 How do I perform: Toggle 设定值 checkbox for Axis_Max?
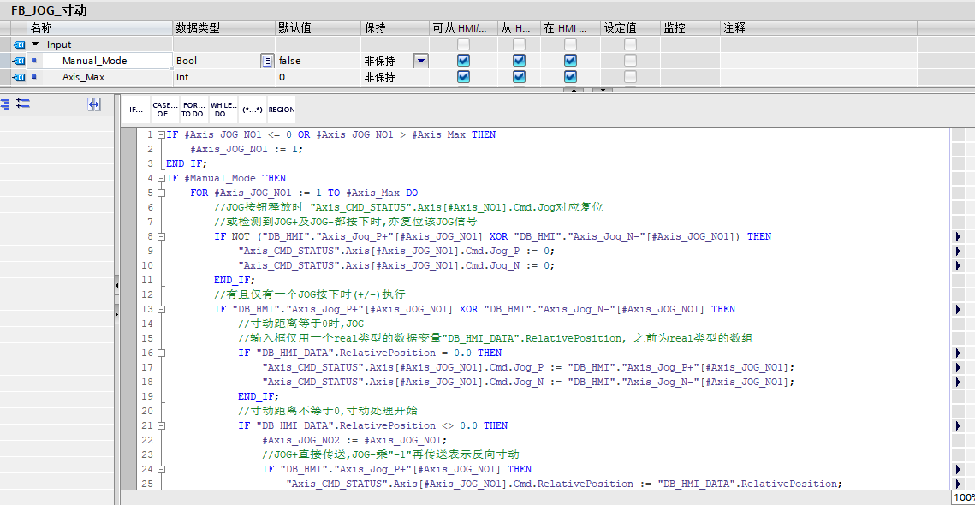pos(631,76)
